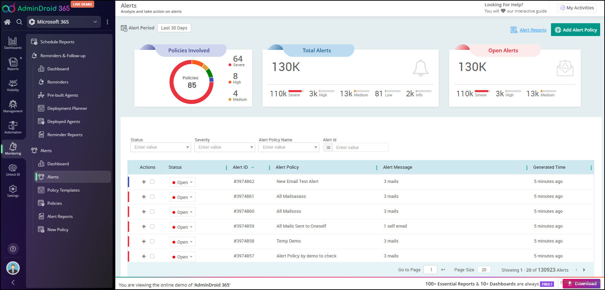The width and height of the screenshot is (605, 290).
Task: Open the Unlock DI section
Action: [x=13, y=170]
